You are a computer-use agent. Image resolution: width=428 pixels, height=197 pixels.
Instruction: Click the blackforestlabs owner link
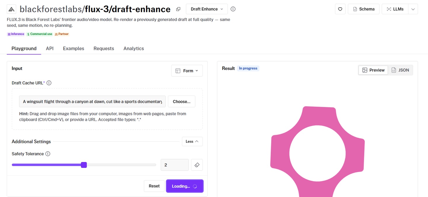click(51, 9)
